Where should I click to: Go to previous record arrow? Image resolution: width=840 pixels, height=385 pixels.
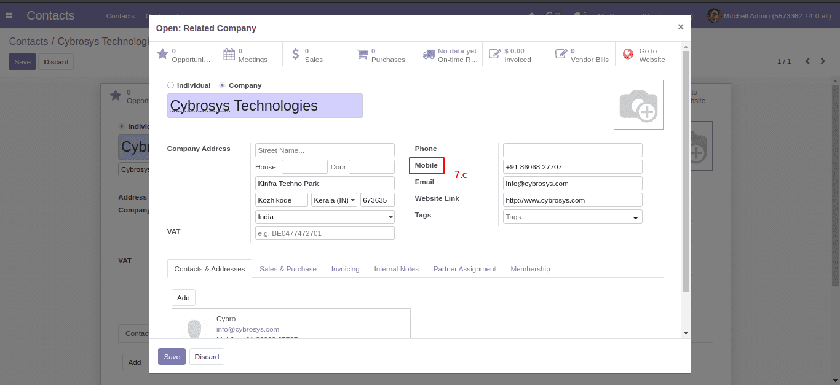pyautogui.click(x=807, y=61)
